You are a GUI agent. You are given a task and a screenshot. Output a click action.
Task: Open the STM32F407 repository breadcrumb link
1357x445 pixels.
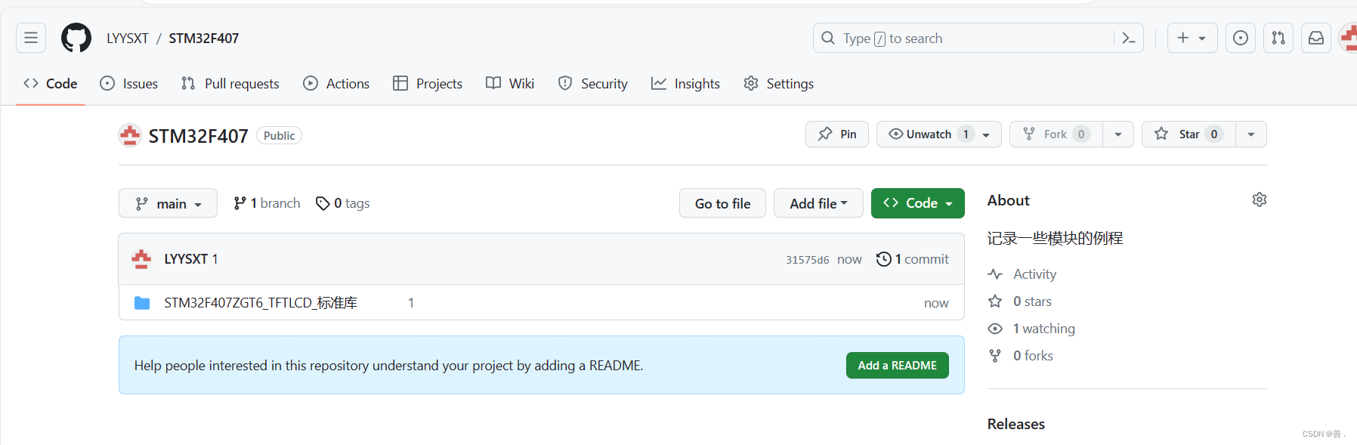204,39
